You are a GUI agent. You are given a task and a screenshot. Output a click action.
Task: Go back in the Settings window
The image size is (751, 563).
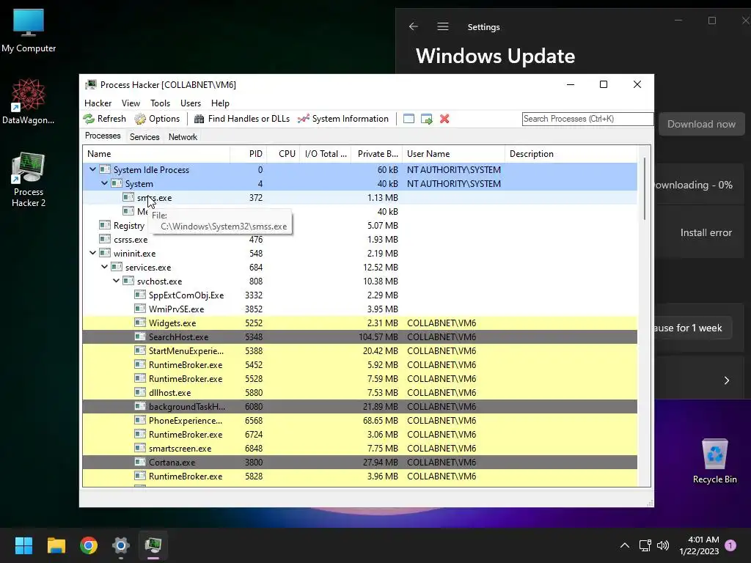pos(414,27)
